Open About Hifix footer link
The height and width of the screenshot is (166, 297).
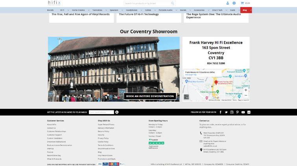52,125
